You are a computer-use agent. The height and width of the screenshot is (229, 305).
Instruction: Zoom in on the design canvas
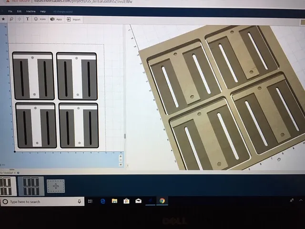click(121, 156)
